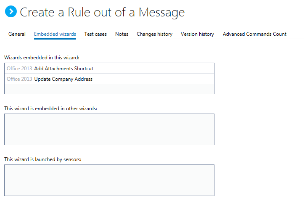Go to the Notes tab
Image resolution: width=304 pixels, height=199 pixels.
pos(122,34)
